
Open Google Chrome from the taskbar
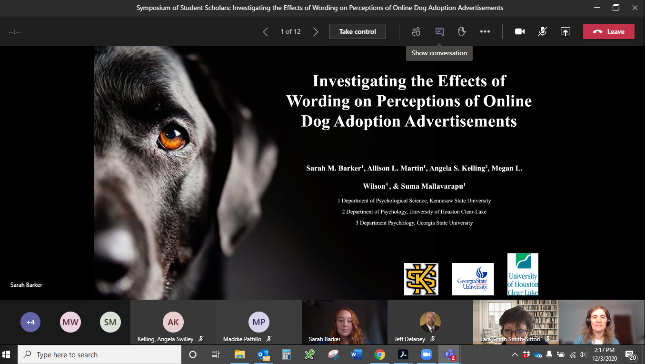(x=379, y=354)
